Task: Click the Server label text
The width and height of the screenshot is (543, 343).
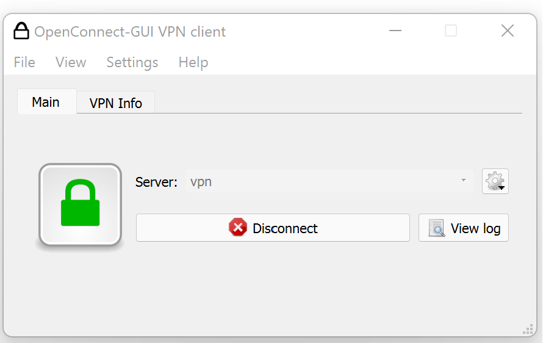Action: point(156,182)
